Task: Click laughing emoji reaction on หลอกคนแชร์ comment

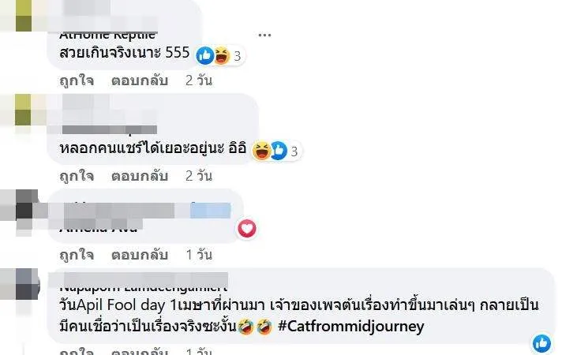Action: point(261,151)
